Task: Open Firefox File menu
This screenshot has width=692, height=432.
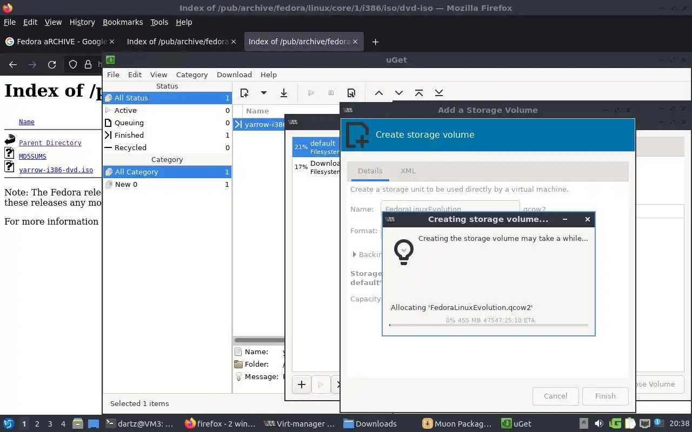Action: tap(10, 22)
